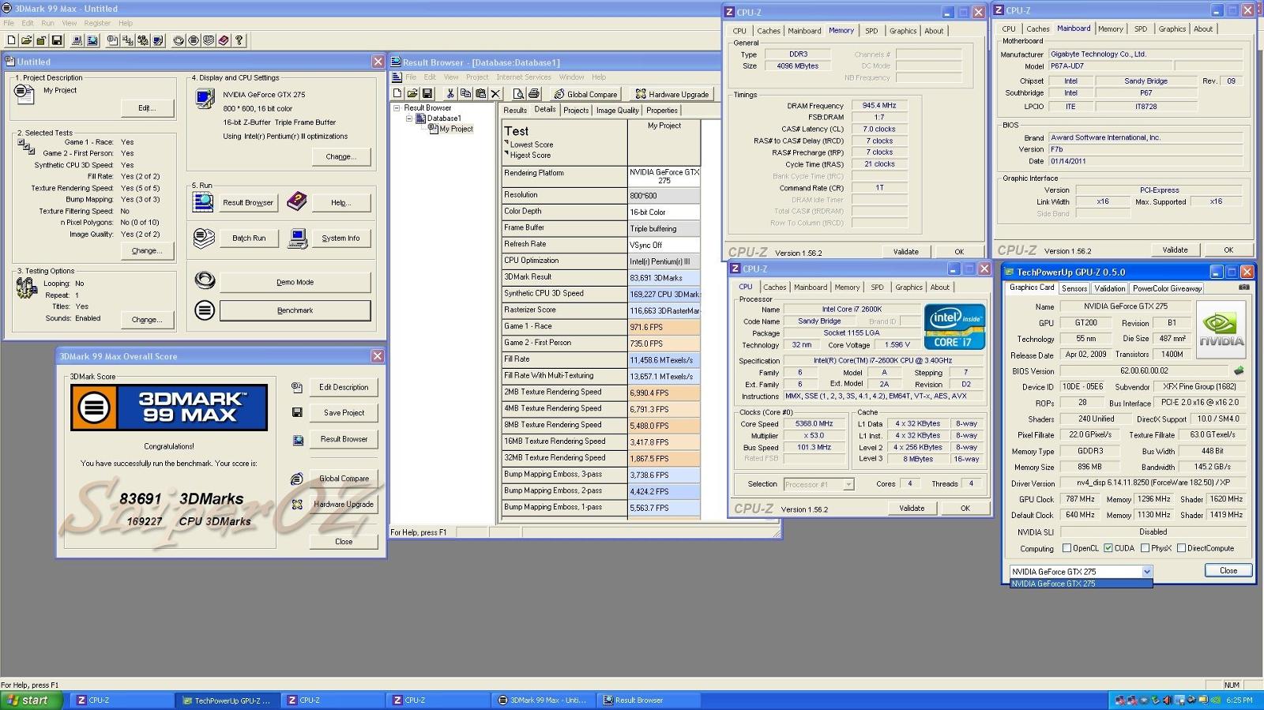Click Change... under Display and CPU Settings

pos(340,156)
